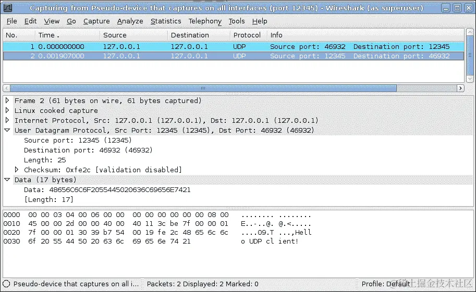Click the packet list scroll-right arrow
The width and height of the screenshot is (476, 292).
coord(460,88)
